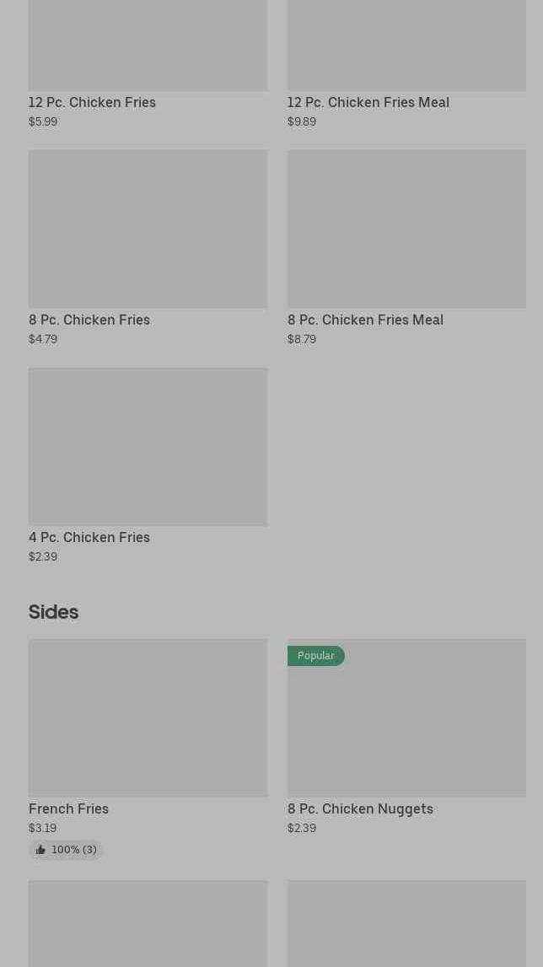543x967 pixels.
Task: Open the 12 Pc. Chicken Fries Meal image
Action: pyautogui.click(x=406, y=42)
